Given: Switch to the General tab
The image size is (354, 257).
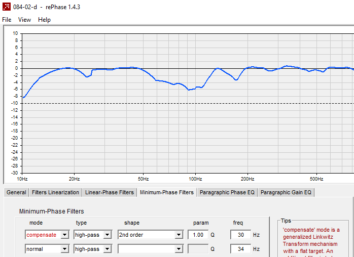Looking at the screenshot, I should [16, 192].
